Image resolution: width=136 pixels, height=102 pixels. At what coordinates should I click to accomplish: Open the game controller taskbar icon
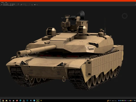[24, 101]
